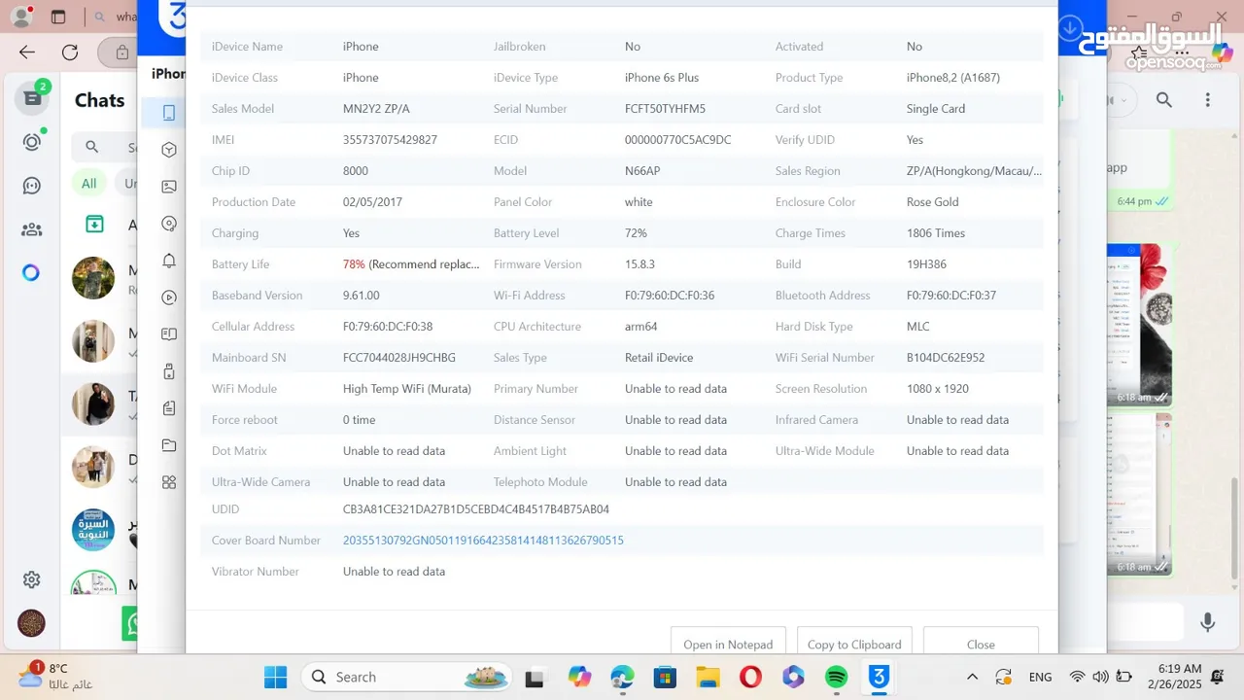
Task: Open WhatsApp Chats icon with unread badge
Action: tap(32, 97)
